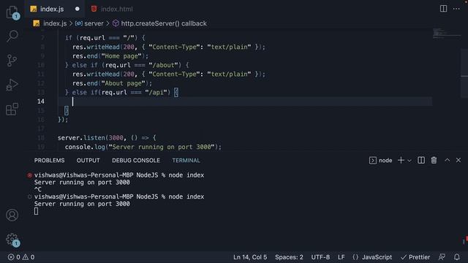Split the terminal panel
Screen dimensions: 468x263
tap(421, 161)
